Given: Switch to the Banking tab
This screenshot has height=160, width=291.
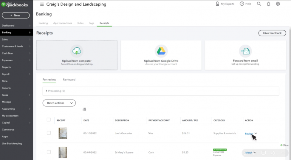Looking at the screenshot, I should [43, 23].
